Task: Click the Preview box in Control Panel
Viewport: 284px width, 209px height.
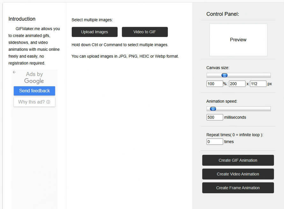Action: 238,40
